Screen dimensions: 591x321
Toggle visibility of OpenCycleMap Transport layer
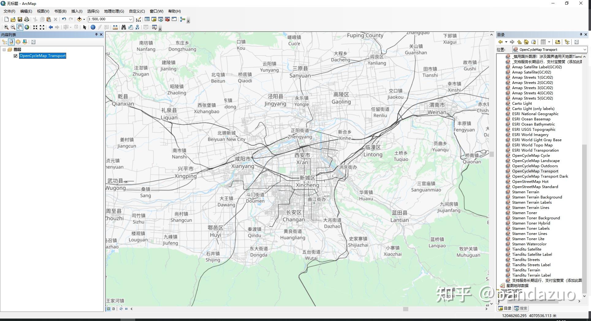click(x=15, y=56)
